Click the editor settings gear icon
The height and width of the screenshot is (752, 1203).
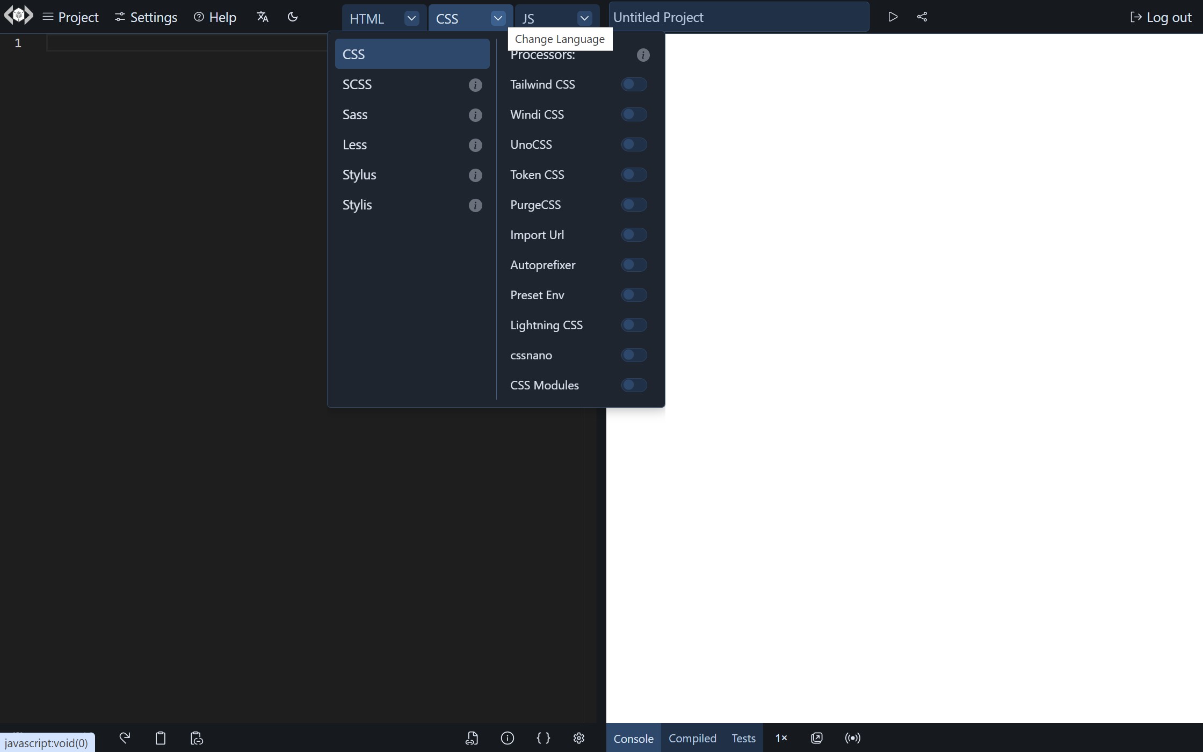[578, 738]
